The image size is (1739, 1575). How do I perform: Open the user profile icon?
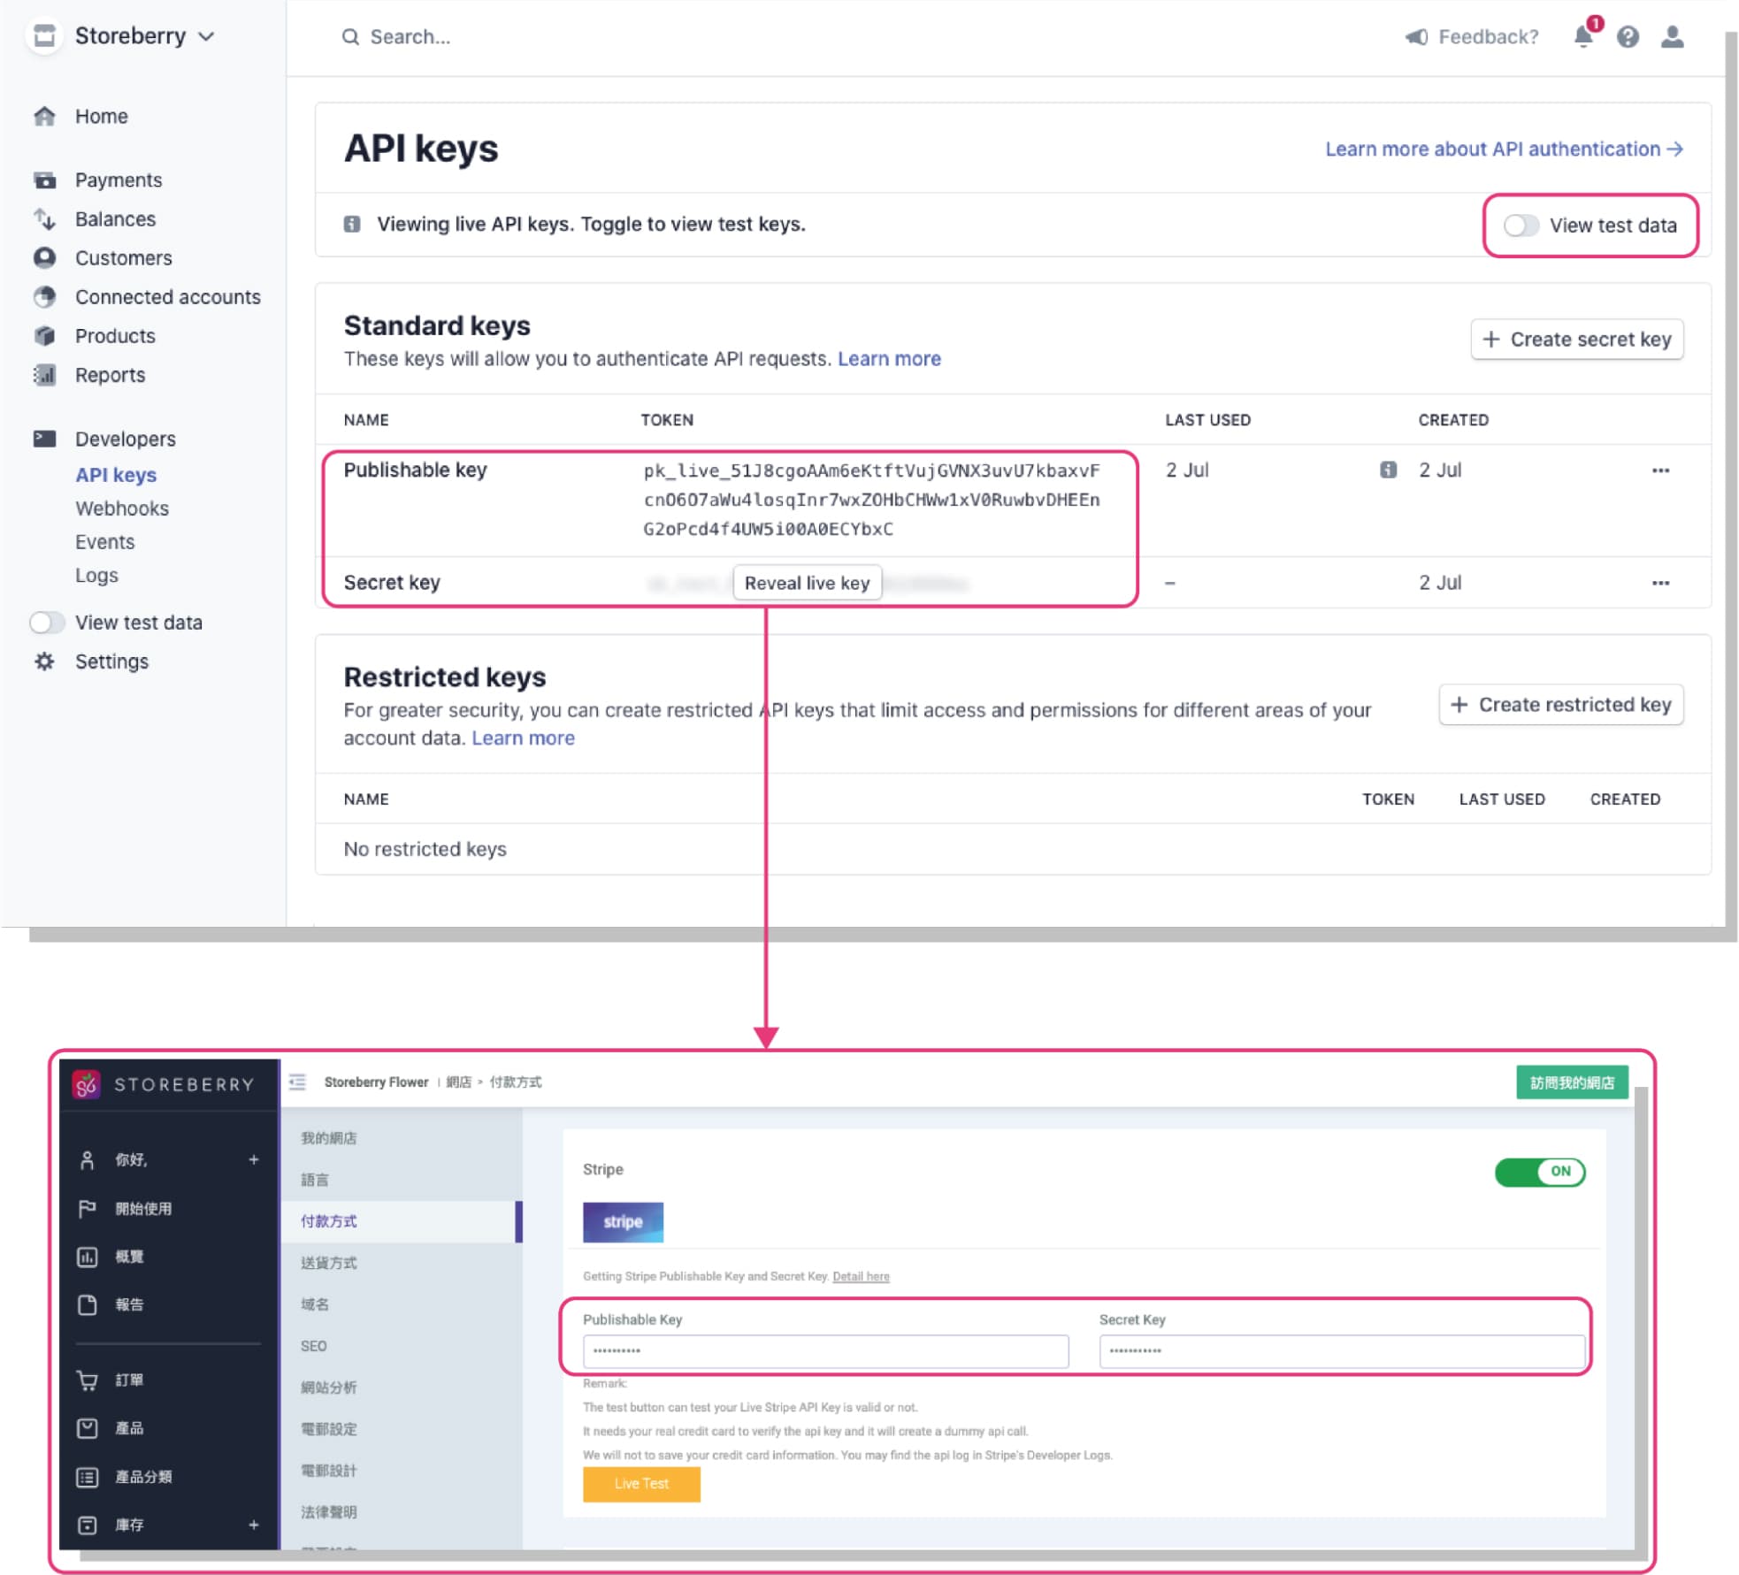[x=1672, y=37]
